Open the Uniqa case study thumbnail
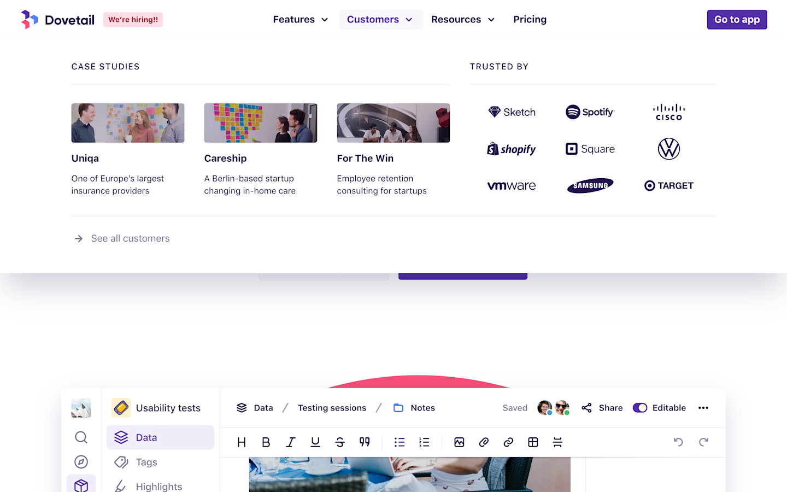This screenshot has height=492, width=787. tap(128, 123)
